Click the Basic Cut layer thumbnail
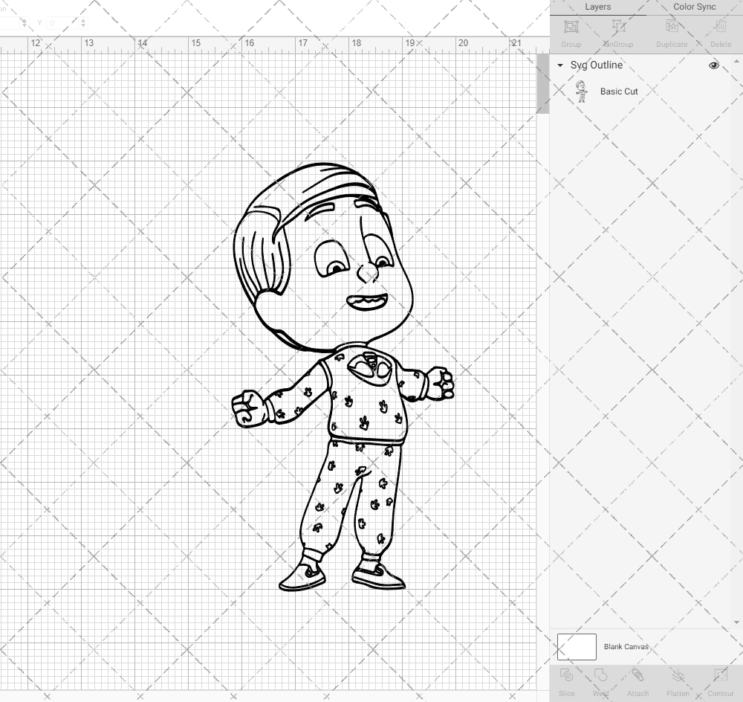743x702 pixels. pos(583,91)
